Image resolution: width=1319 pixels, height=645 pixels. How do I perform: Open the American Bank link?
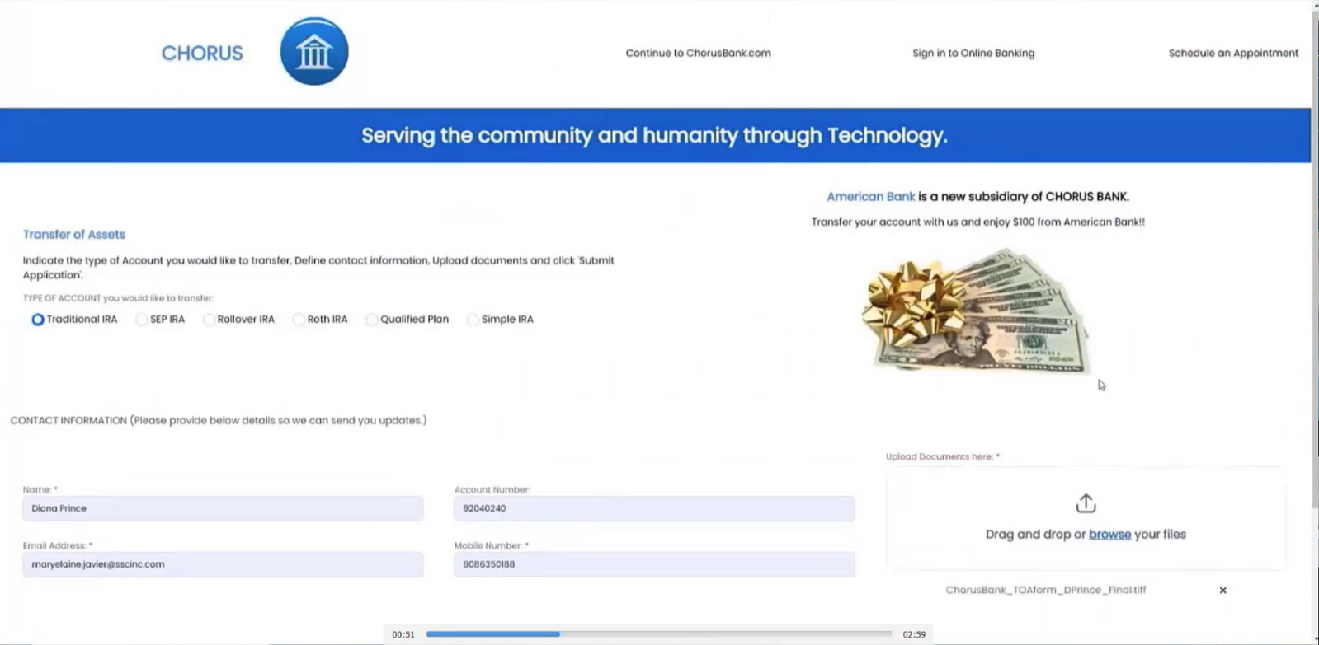point(870,197)
